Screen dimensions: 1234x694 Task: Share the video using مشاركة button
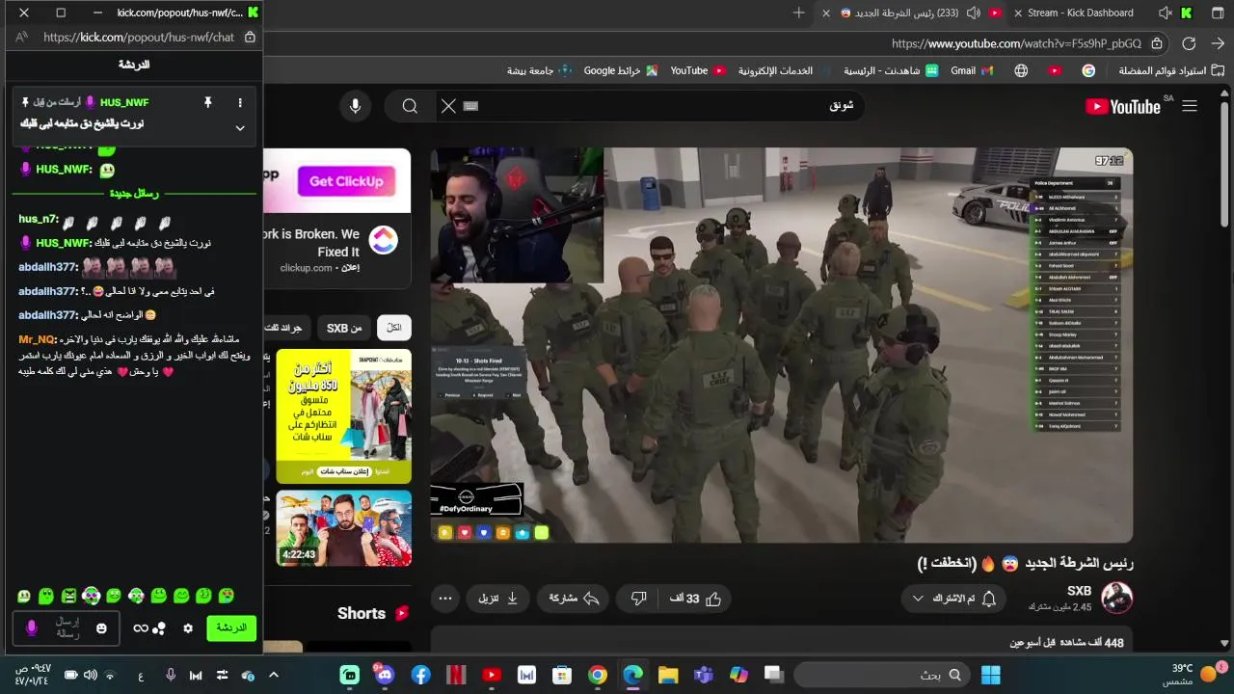[x=575, y=599]
